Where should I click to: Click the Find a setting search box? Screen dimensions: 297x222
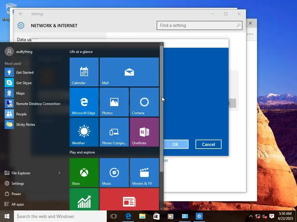(200, 25)
